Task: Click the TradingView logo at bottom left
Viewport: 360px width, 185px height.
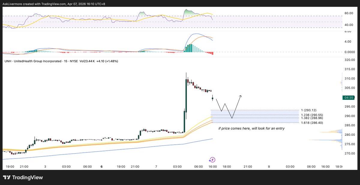Action: point(23,178)
